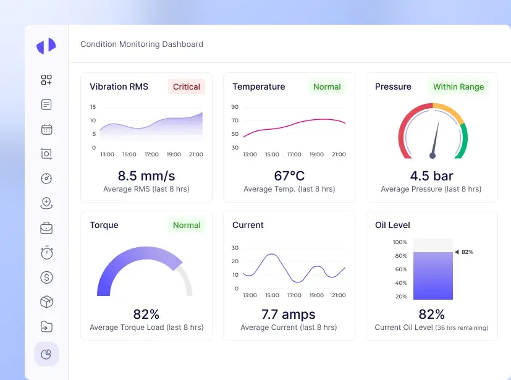Image resolution: width=511 pixels, height=380 pixels.
Task: Click the 100% label on Oil Level axis
Action: (400, 242)
